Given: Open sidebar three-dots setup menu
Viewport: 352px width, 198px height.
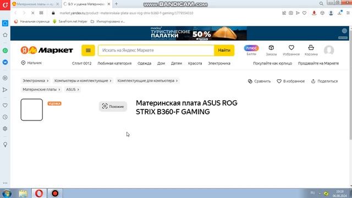Looking at the screenshot, I should 5,183.
